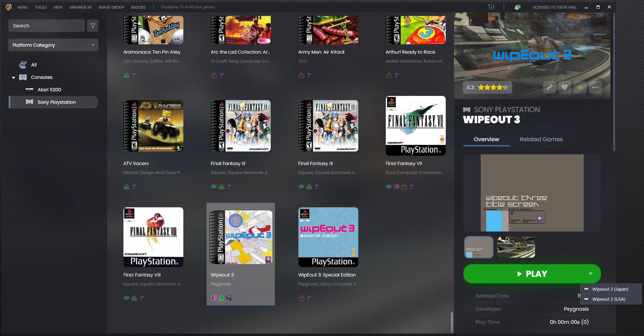This screenshot has height=336, width=644.
Task: Focus the Search input field
Action: coord(46,26)
